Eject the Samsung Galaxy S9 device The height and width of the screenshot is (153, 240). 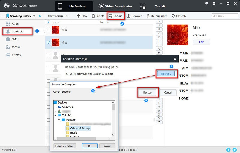pos(40,16)
